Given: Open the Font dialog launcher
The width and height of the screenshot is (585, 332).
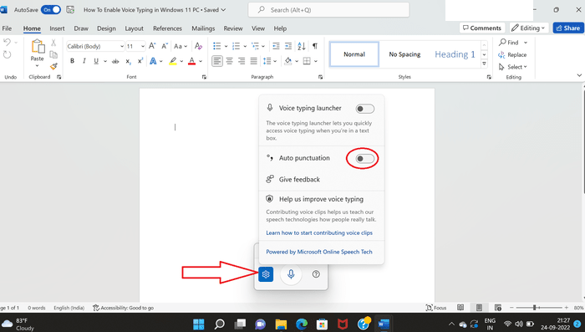Looking at the screenshot, I should tap(204, 77).
